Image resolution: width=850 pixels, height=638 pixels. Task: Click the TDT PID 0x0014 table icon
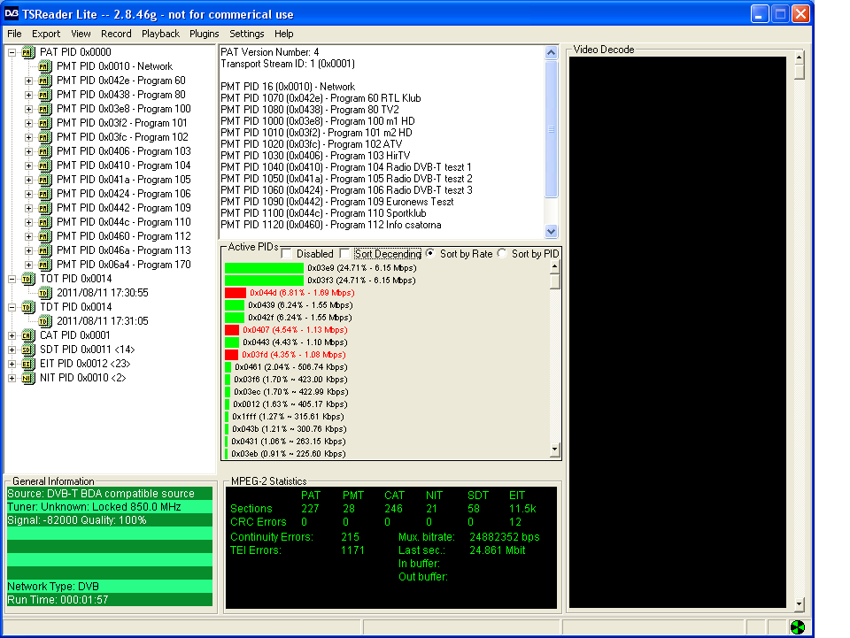point(28,307)
